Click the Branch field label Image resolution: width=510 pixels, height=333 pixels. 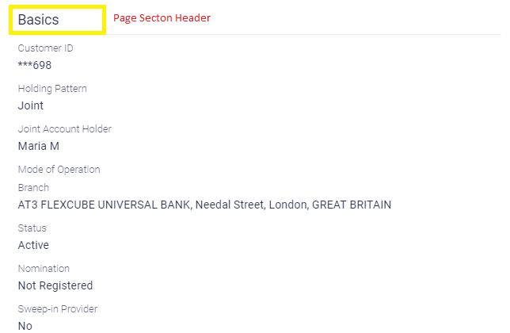click(33, 188)
